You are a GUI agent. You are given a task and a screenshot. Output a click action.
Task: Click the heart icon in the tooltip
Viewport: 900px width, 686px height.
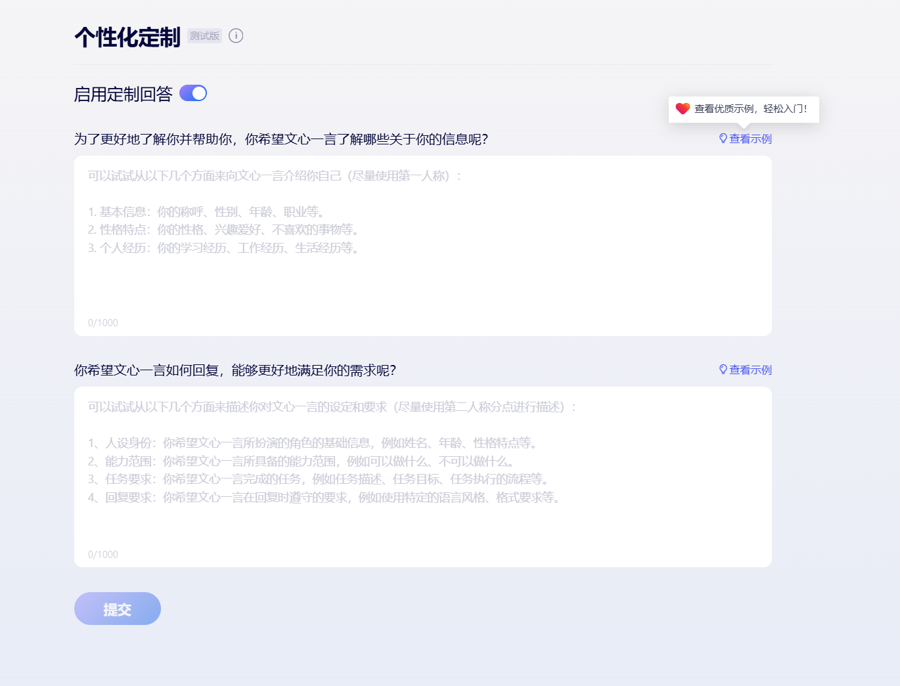click(683, 108)
